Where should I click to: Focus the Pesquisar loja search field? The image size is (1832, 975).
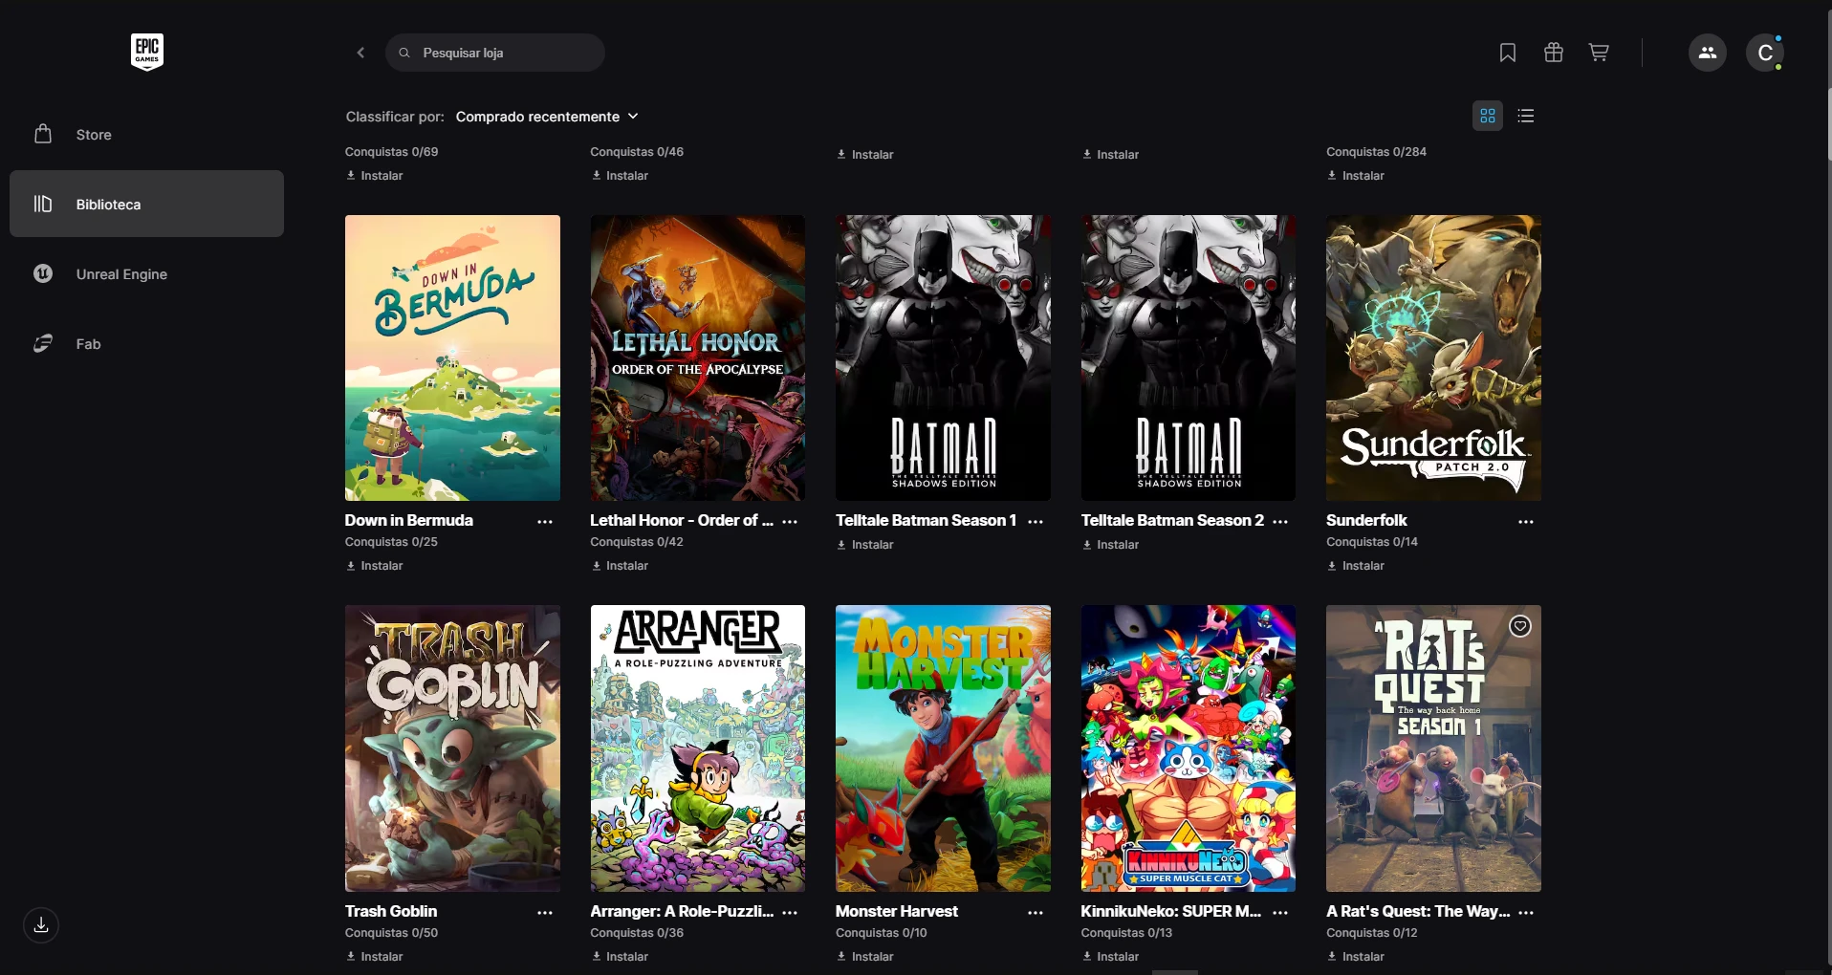point(495,53)
